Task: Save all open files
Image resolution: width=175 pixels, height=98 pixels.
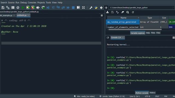Action: point(8,8)
